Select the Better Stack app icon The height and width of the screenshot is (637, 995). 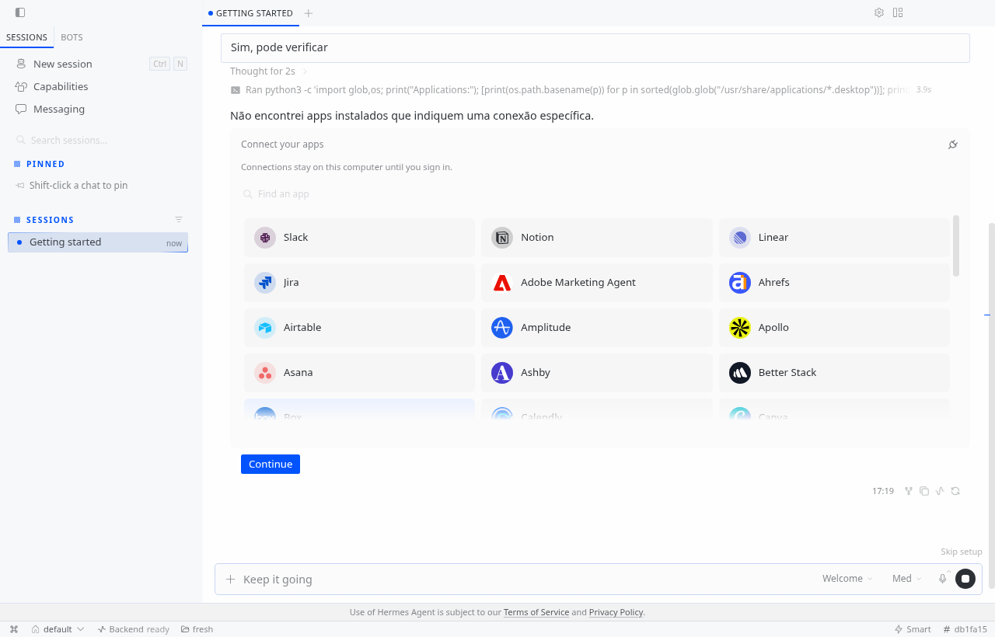coord(740,373)
